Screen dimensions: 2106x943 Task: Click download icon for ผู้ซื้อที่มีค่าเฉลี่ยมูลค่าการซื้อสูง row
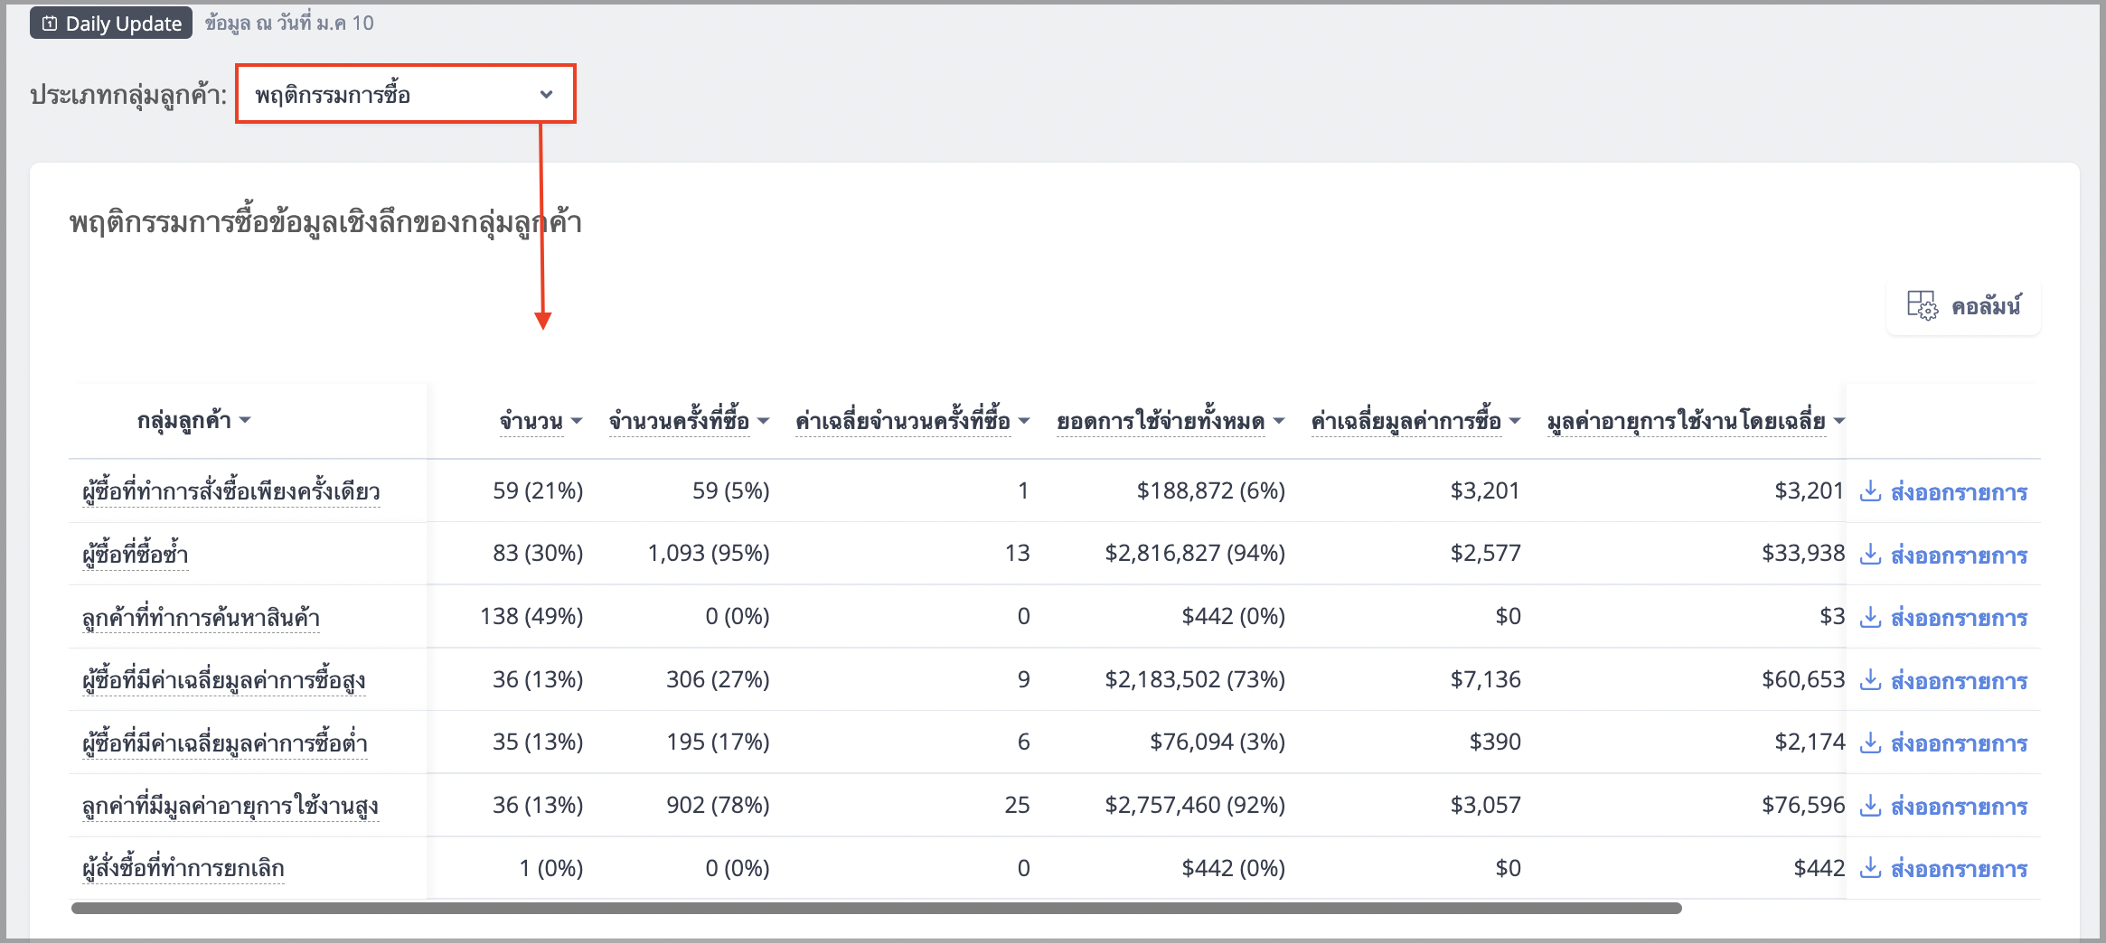pos(1870,679)
